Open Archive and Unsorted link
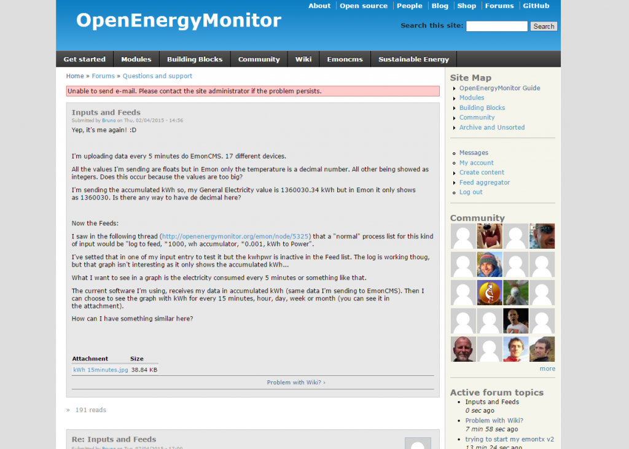 point(492,127)
